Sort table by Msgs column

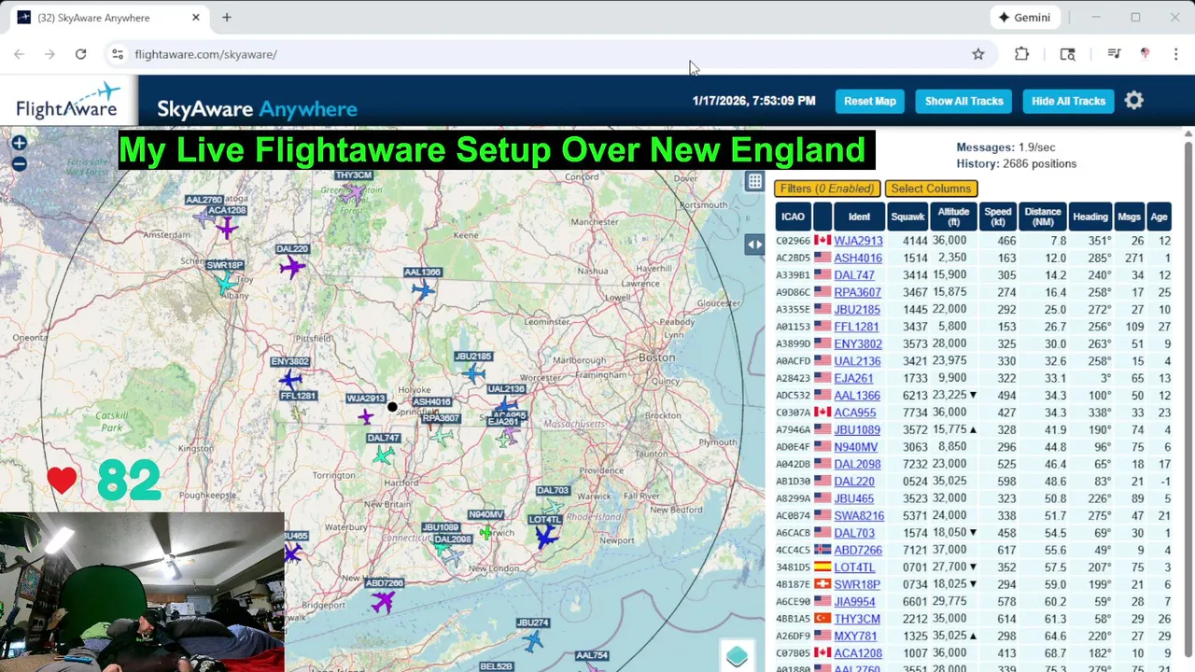(1129, 217)
